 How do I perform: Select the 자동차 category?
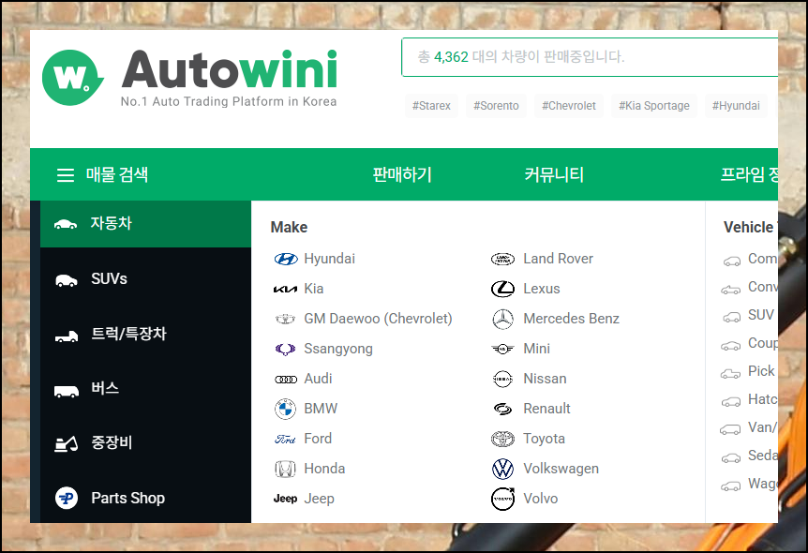[146, 224]
